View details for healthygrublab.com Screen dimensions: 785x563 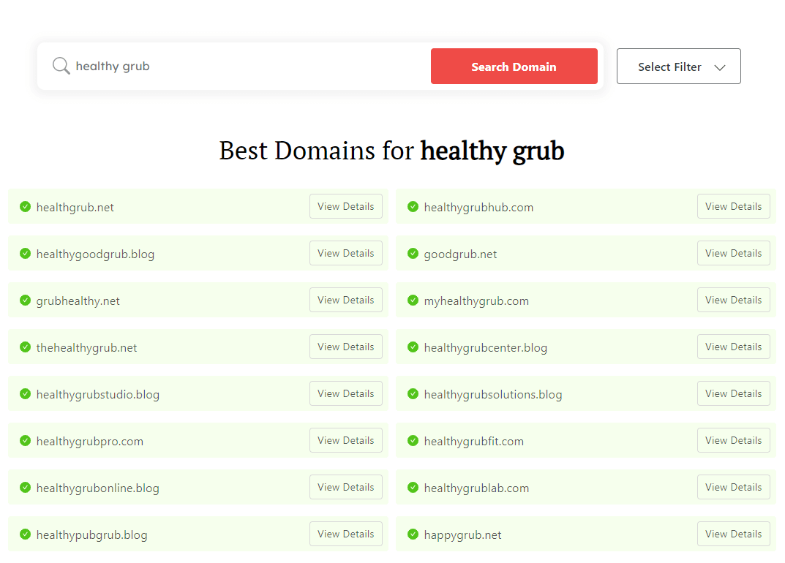733,487
